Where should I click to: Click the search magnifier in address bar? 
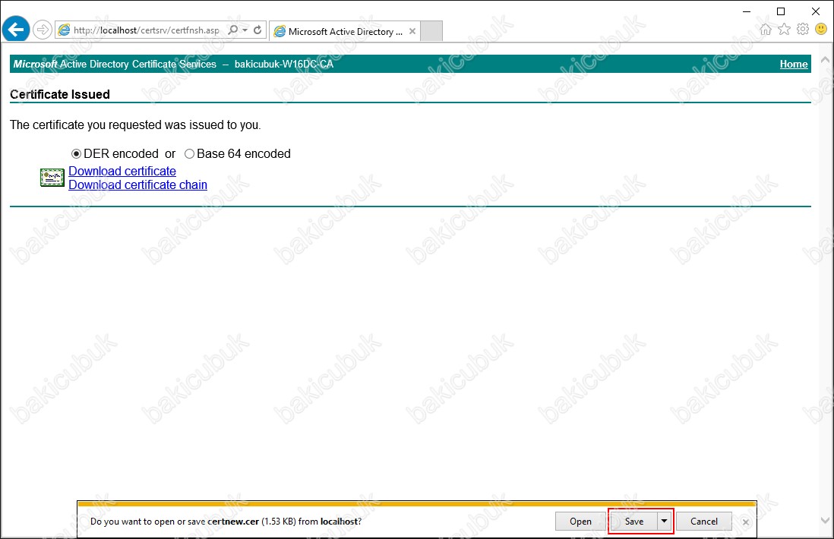click(x=233, y=30)
